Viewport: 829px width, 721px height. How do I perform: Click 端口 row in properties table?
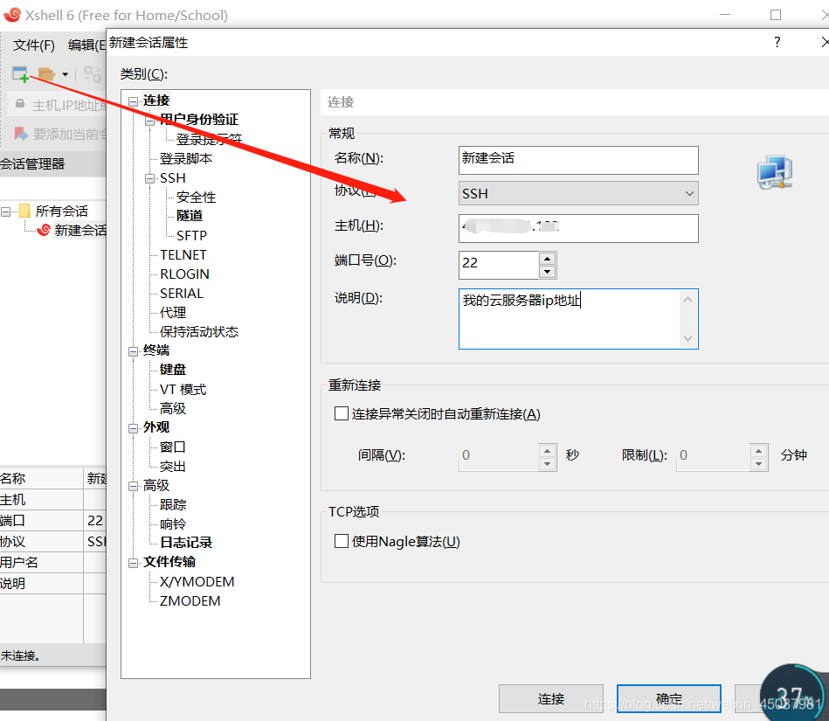coord(53,521)
